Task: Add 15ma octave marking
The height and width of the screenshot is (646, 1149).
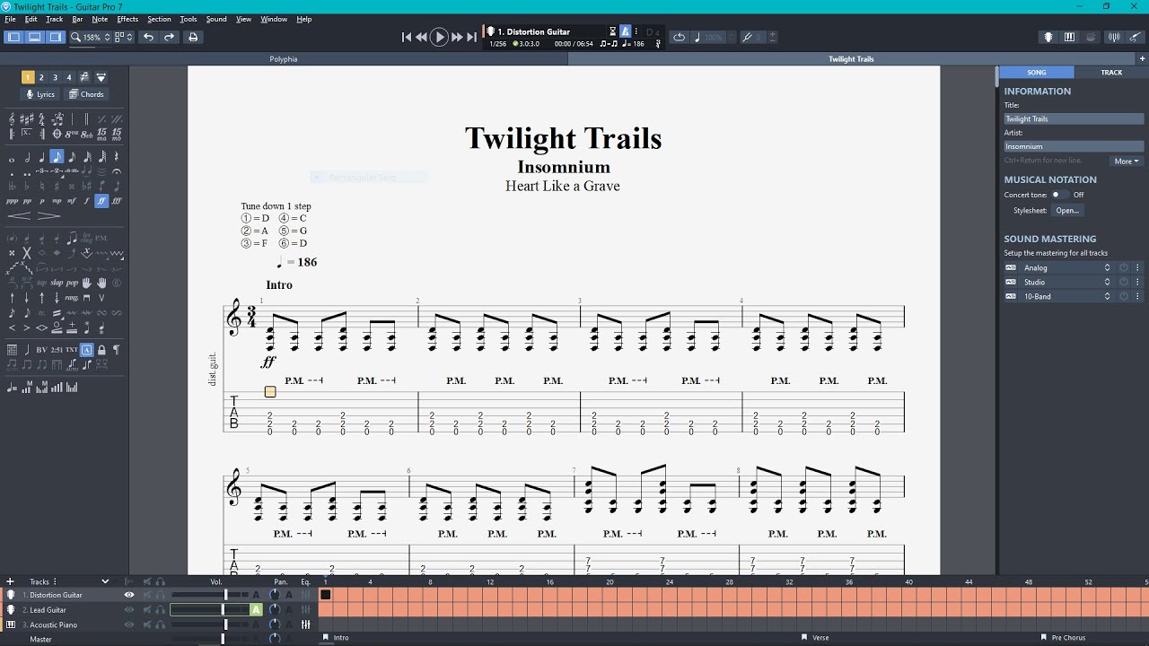Action: click(x=101, y=135)
